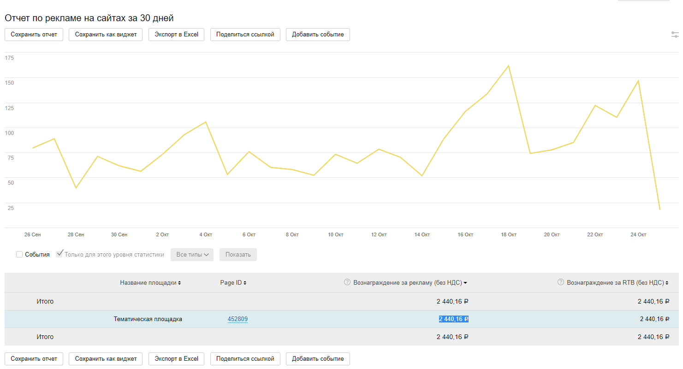This screenshot has width=683, height=369.
Task: Open the report settings sliders icon
Action: (x=675, y=35)
